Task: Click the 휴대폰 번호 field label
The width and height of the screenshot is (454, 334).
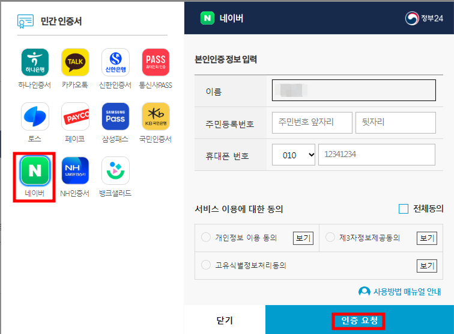Action: 227,156
